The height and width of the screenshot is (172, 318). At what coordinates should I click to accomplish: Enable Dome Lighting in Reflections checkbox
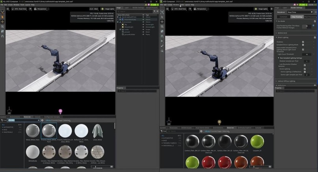click(305, 72)
